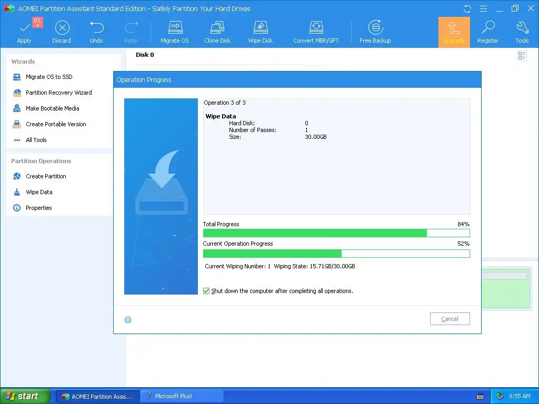Click the greyed Redo toolbar icon
The height and width of the screenshot is (404, 539).
coord(131,32)
